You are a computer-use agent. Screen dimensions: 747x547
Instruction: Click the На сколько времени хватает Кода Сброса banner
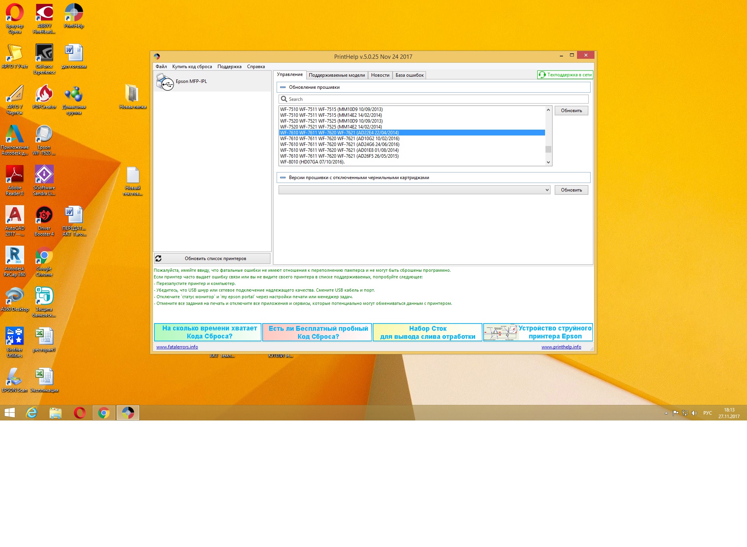(x=208, y=332)
